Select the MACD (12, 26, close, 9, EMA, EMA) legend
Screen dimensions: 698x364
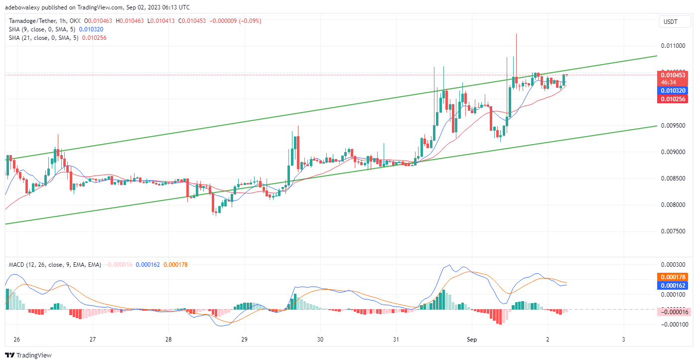(56, 264)
